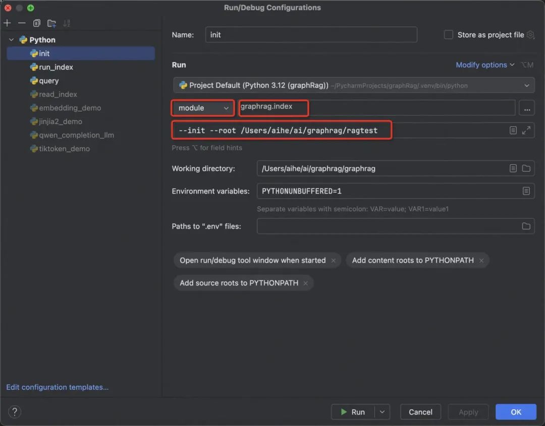Screen dimensions: 545x426
Task: Remove Add content roots to PYTHONPATH option
Action: tap(481, 261)
